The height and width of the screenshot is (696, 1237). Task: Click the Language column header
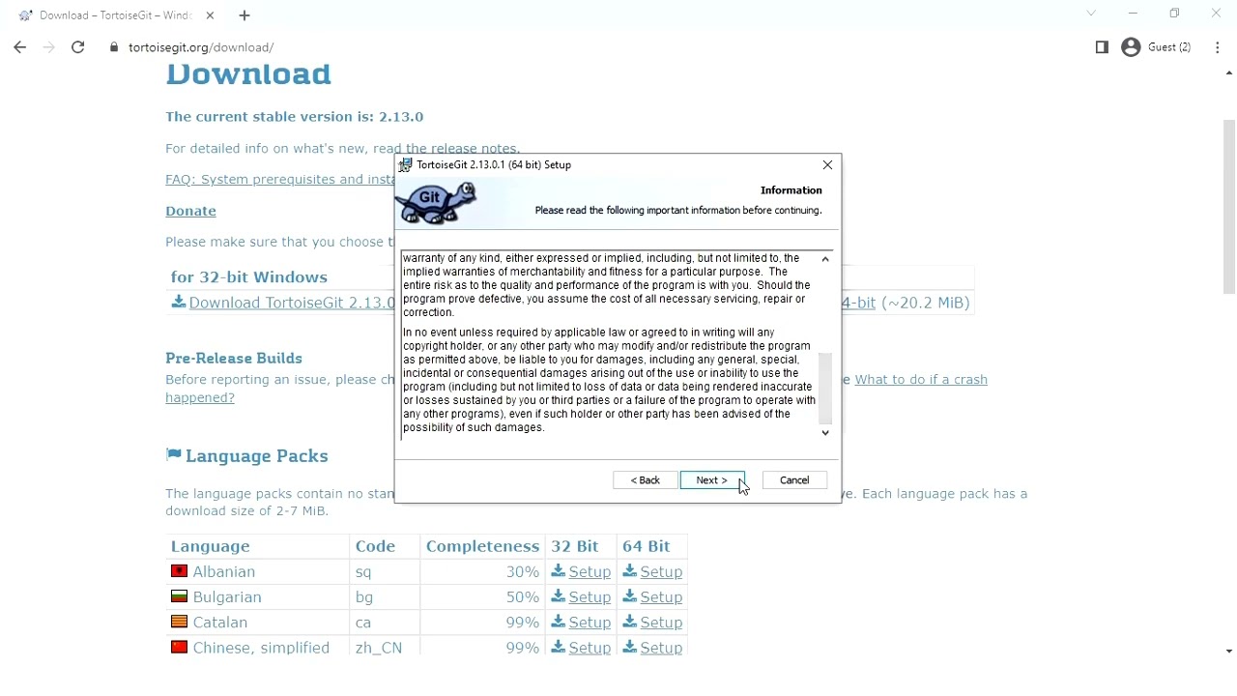[211, 547]
